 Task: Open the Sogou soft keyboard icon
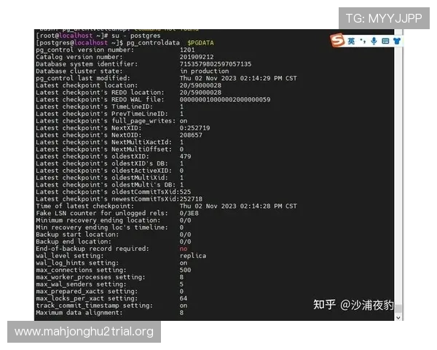point(385,42)
